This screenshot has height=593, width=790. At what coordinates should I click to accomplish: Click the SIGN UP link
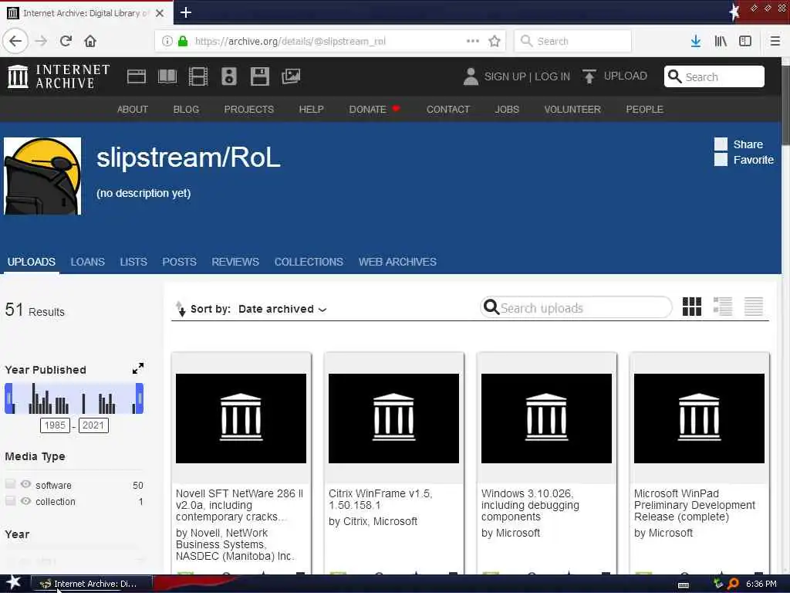[x=505, y=76]
